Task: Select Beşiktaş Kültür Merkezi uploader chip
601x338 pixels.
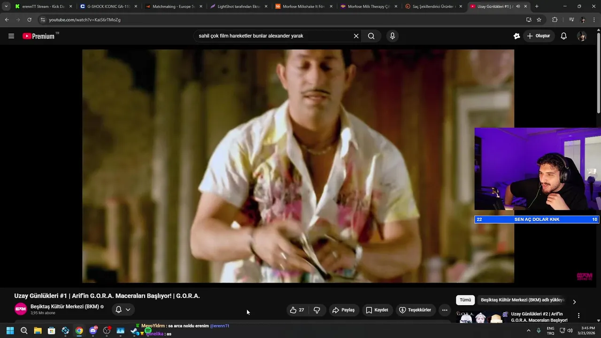Action: click(522, 300)
